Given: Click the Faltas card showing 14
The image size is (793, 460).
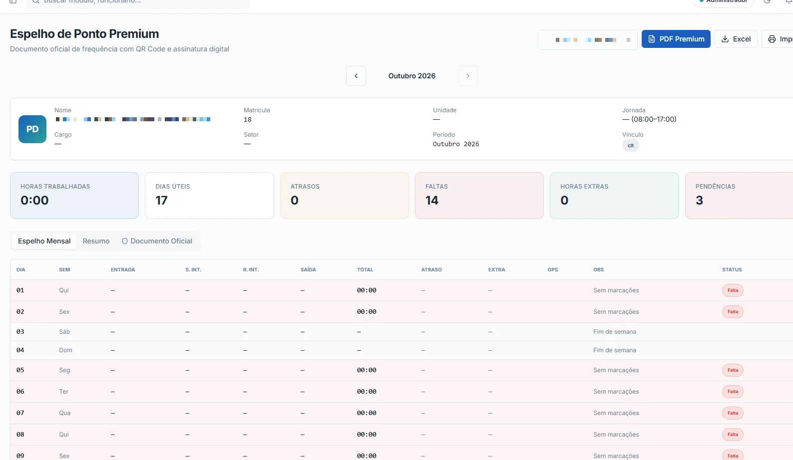Looking at the screenshot, I should pyautogui.click(x=479, y=196).
